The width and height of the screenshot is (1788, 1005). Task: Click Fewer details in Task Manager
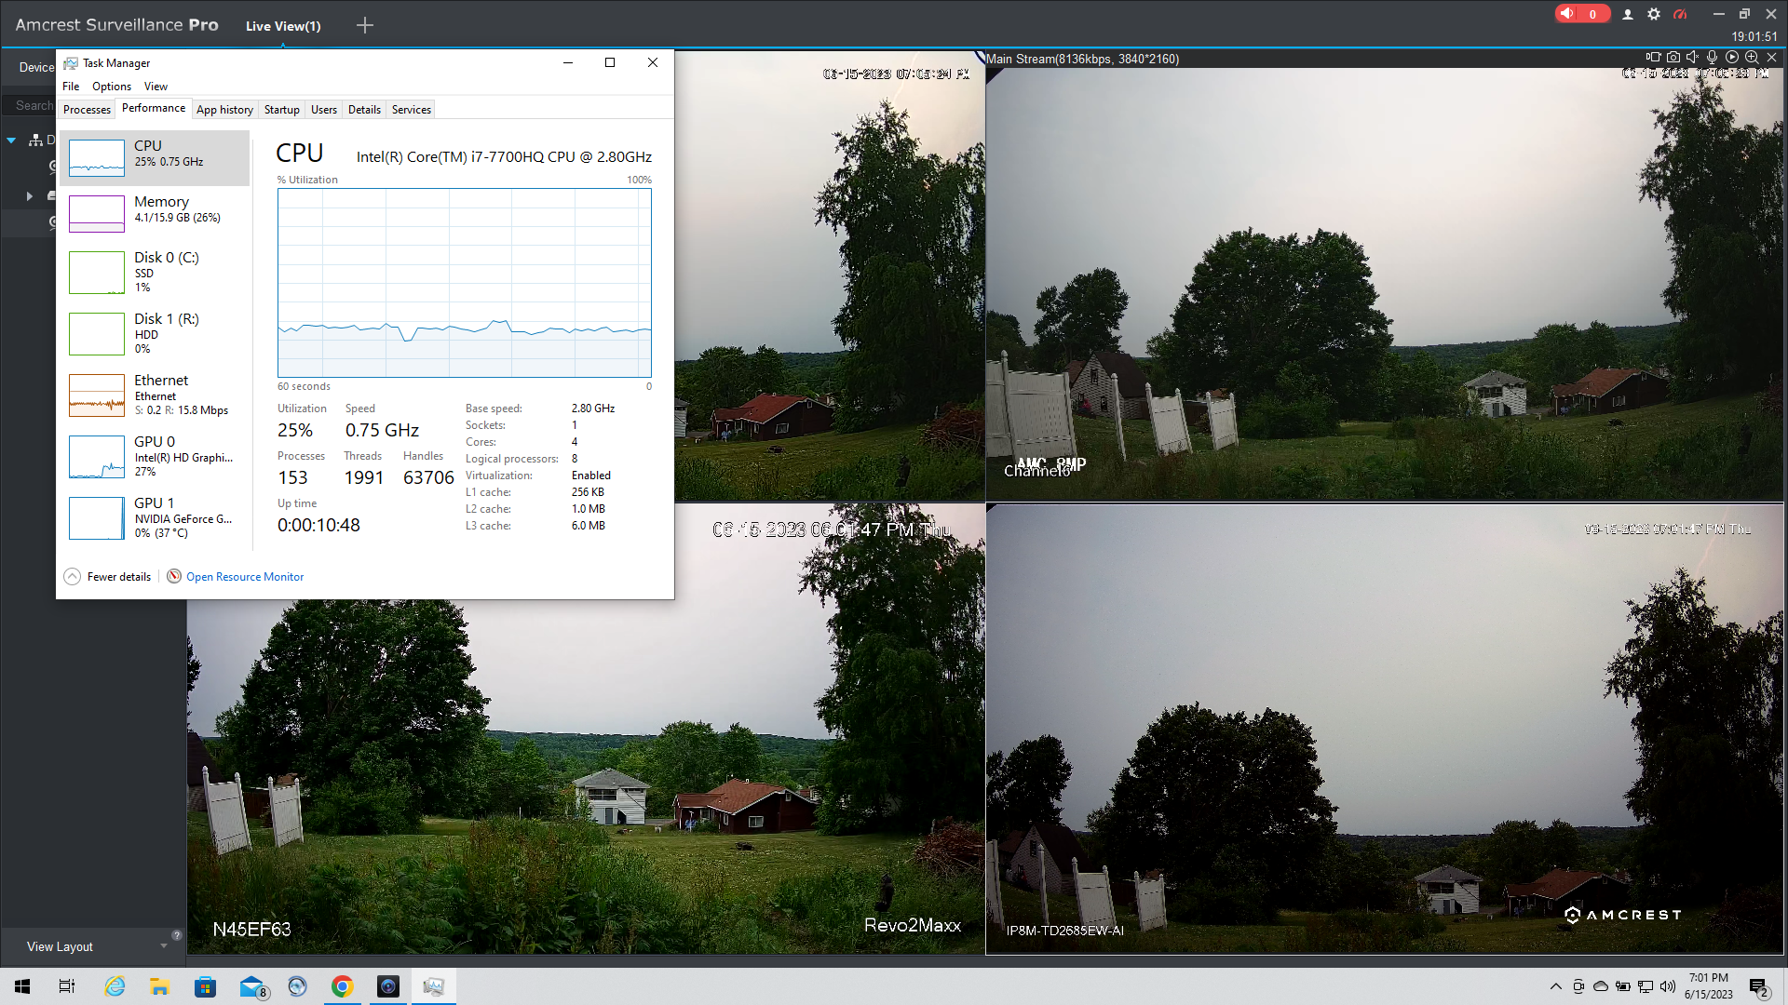tap(107, 577)
